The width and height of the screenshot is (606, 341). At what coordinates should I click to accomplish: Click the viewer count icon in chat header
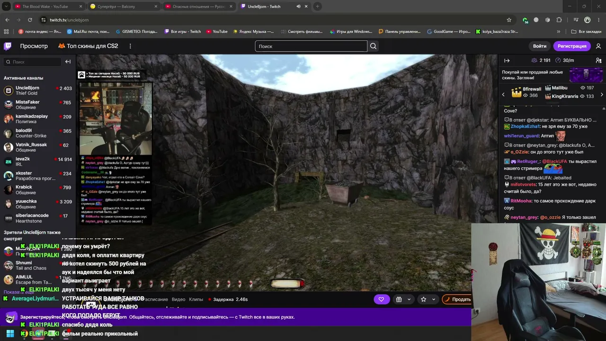[535, 60]
